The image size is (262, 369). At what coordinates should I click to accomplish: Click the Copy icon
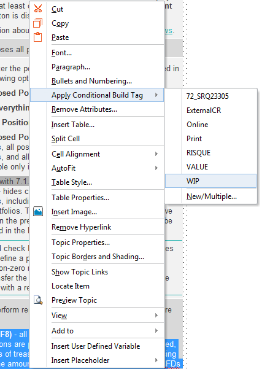37,23
